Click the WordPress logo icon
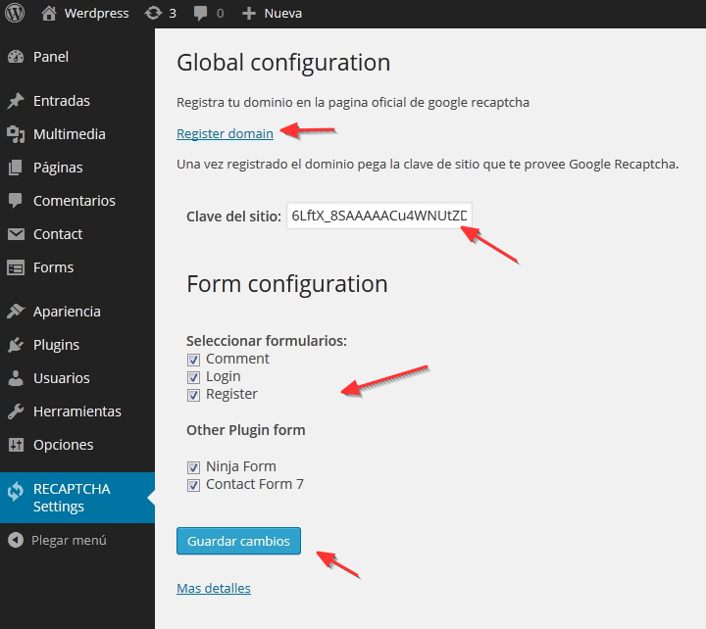The width and height of the screenshot is (706, 629). coord(15,14)
